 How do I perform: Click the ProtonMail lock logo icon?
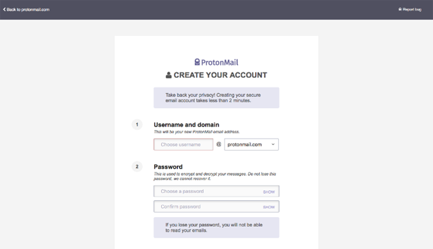click(x=197, y=62)
